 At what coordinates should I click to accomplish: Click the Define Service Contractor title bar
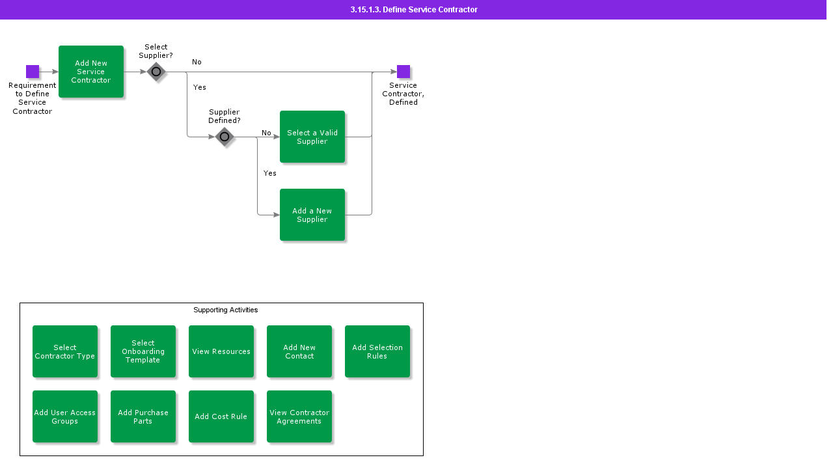(x=414, y=10)
